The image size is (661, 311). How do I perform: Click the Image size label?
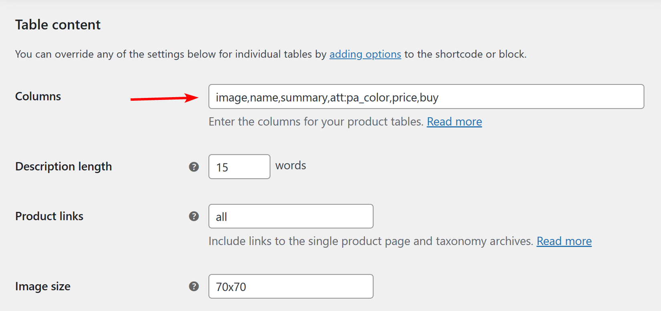[x=42, y=286]
